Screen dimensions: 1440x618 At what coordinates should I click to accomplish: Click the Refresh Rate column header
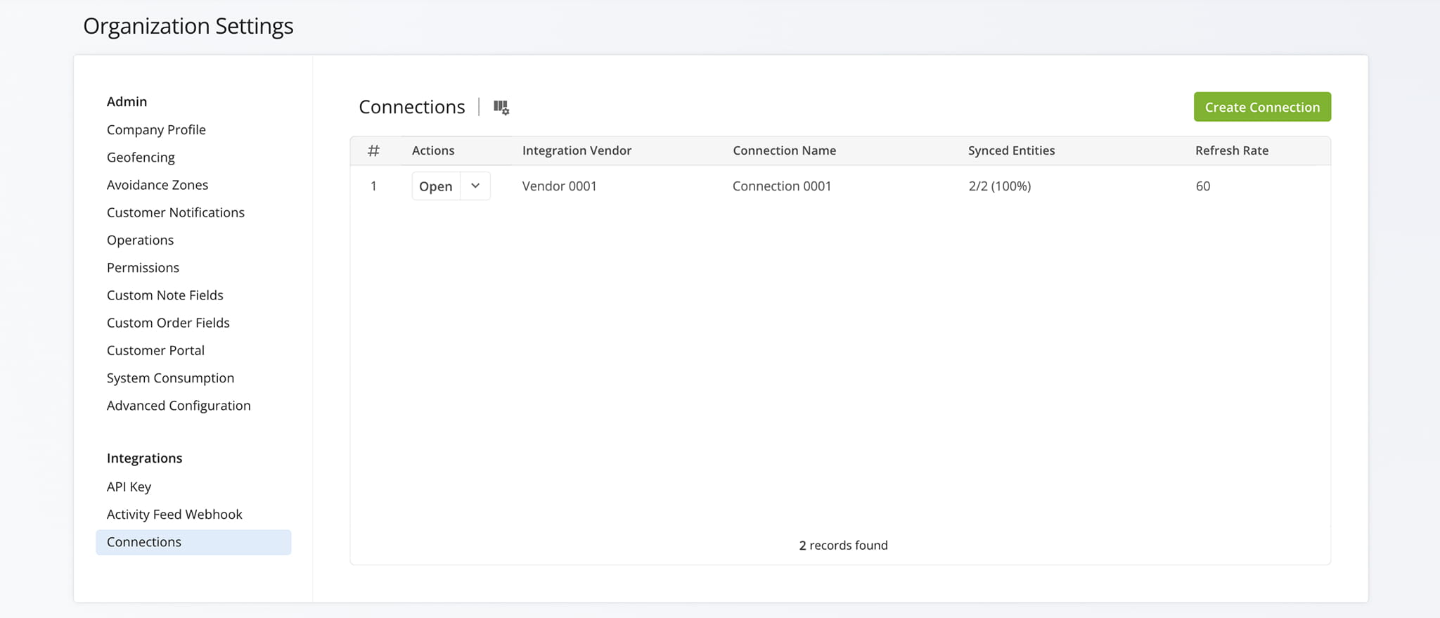point(1231,150)
